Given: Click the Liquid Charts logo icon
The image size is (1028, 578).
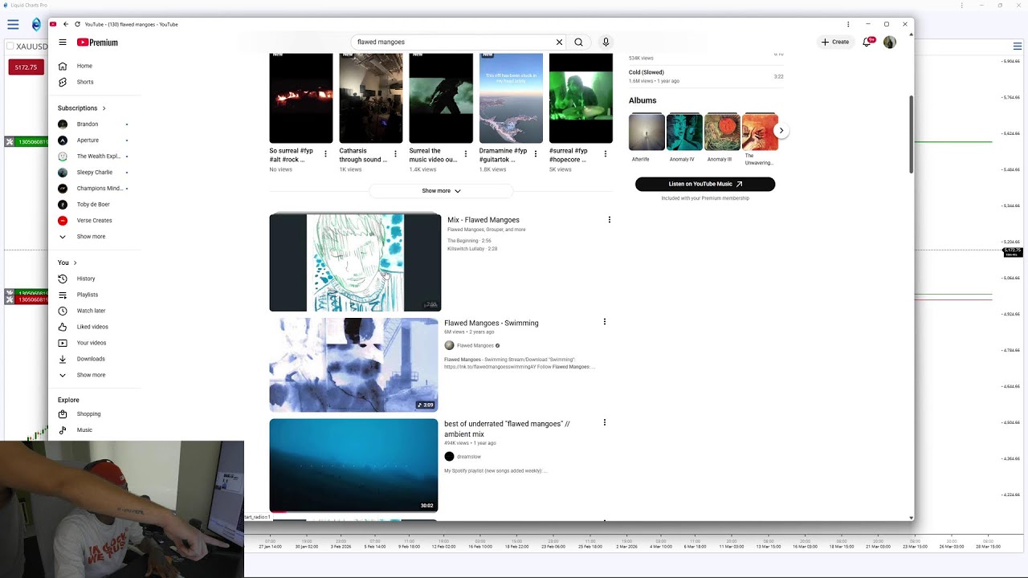Looking at the screenshot, I should point(36,24).
